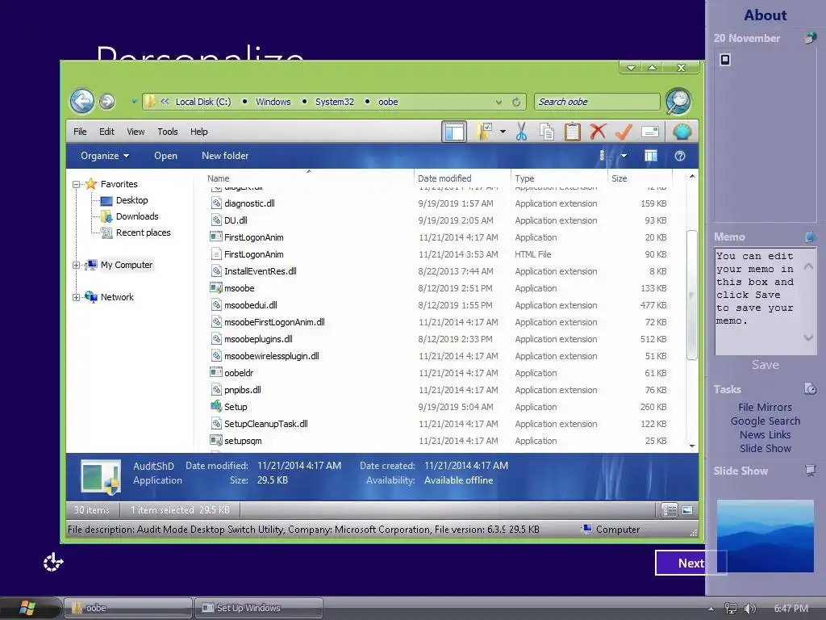Open the Help menu

point(198,132)
